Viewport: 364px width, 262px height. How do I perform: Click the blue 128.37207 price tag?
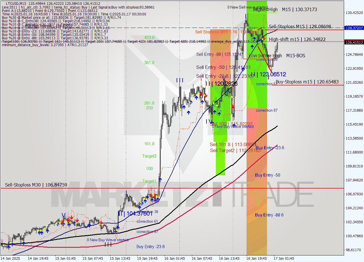[x=354, y=28]
